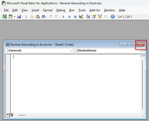Click the Paste clipboard icon
149x121 pixels.
(x=38, y=17)
